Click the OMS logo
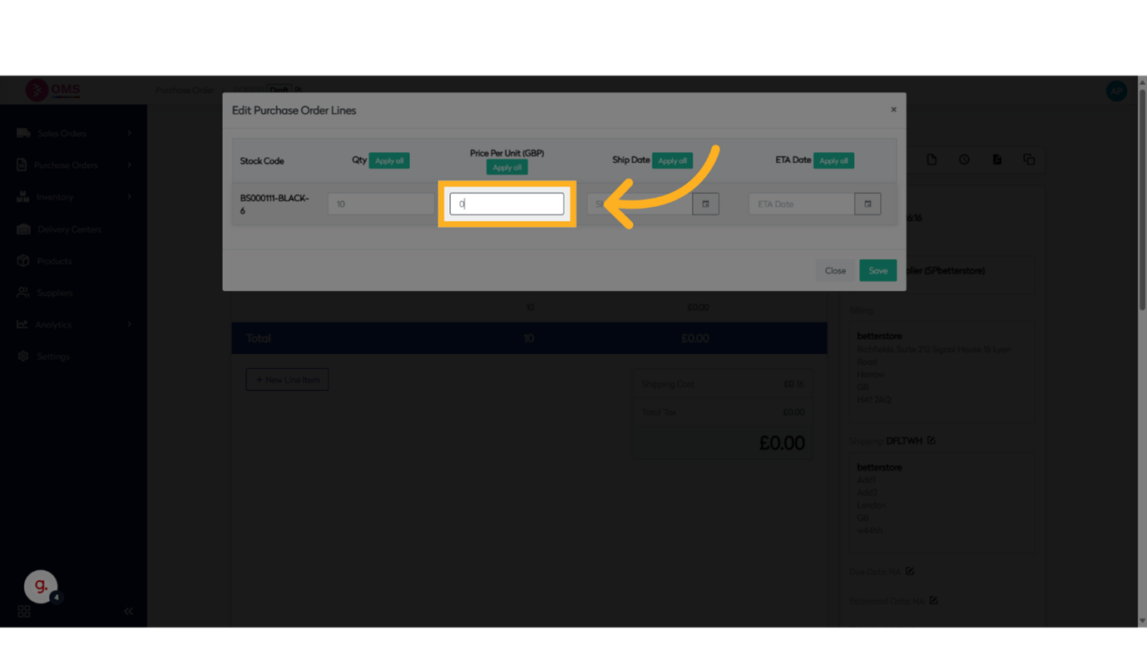Viewport: 1147px width, 645px height. tap(53, 90)
